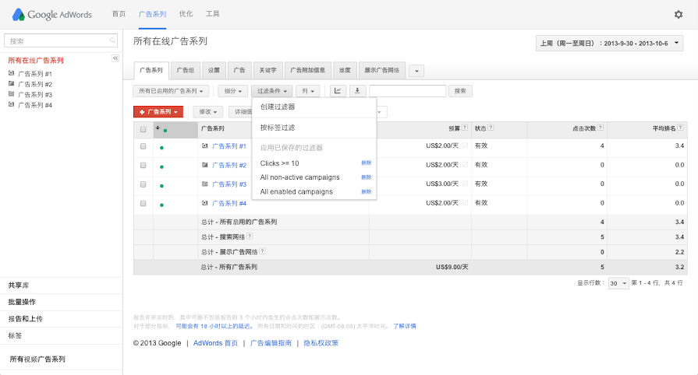Click green status dot for 广告系列 #1
Screen dimensions: 698x375
point(161,147)
